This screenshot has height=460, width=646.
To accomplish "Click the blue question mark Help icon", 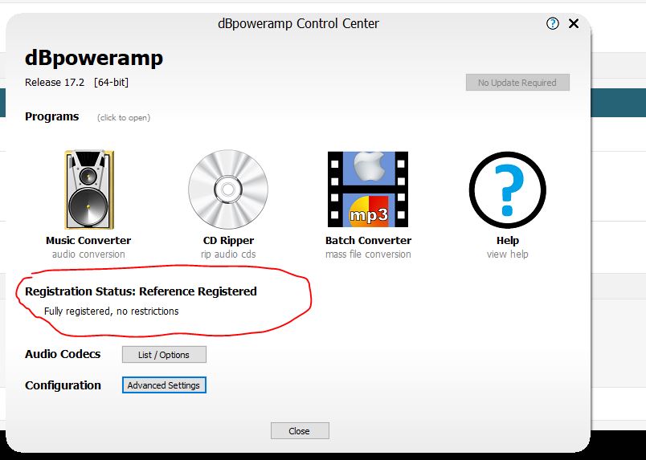I will coord(507,190).
